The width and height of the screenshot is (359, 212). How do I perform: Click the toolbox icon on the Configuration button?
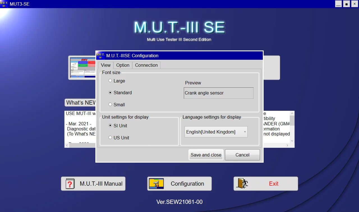pos(157,184)
